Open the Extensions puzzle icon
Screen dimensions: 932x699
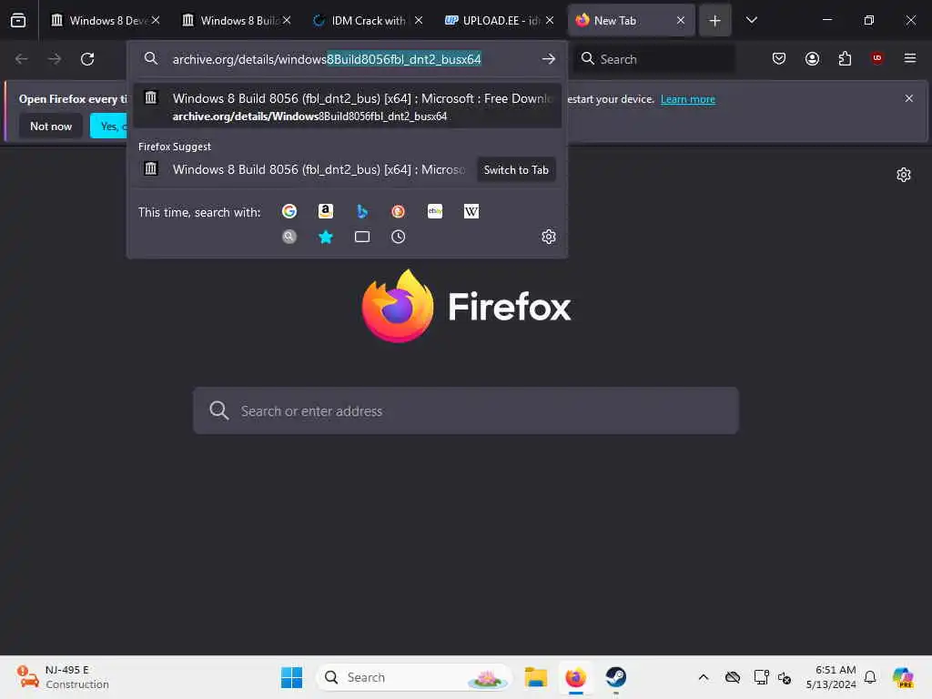pos(845,58)
